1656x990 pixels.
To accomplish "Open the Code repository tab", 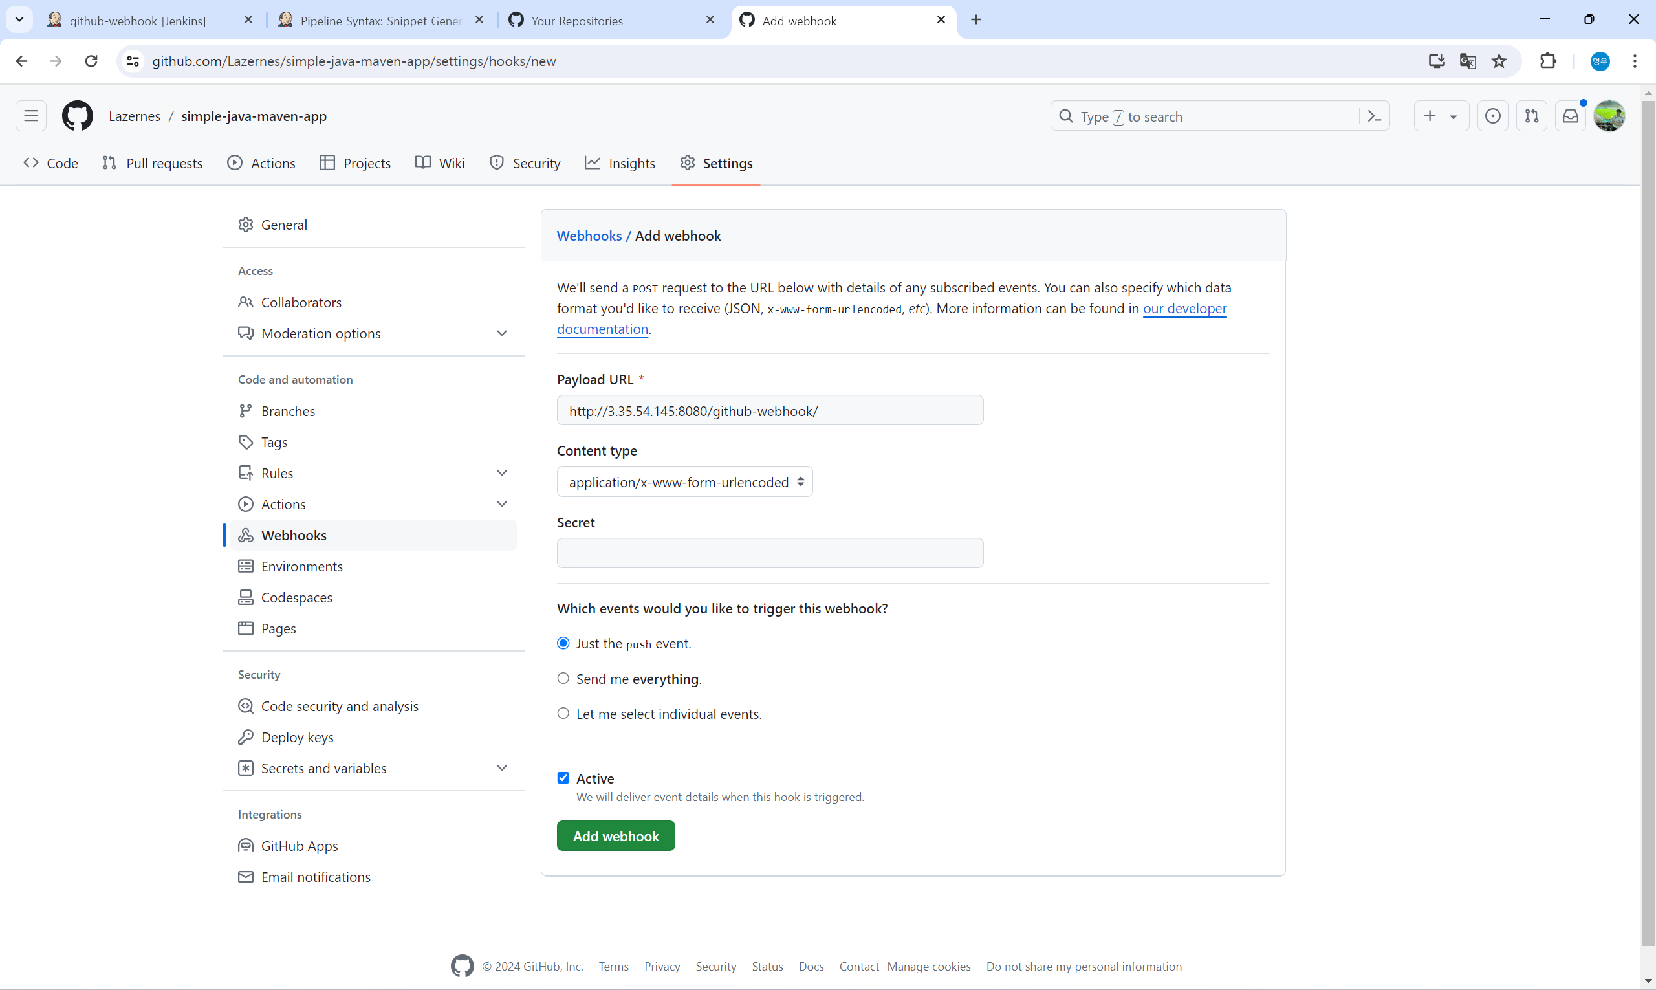I will pos(50,164).
